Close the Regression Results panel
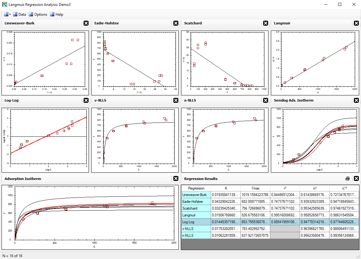Screen dimensions: 361x259 (x=356, y=179)
